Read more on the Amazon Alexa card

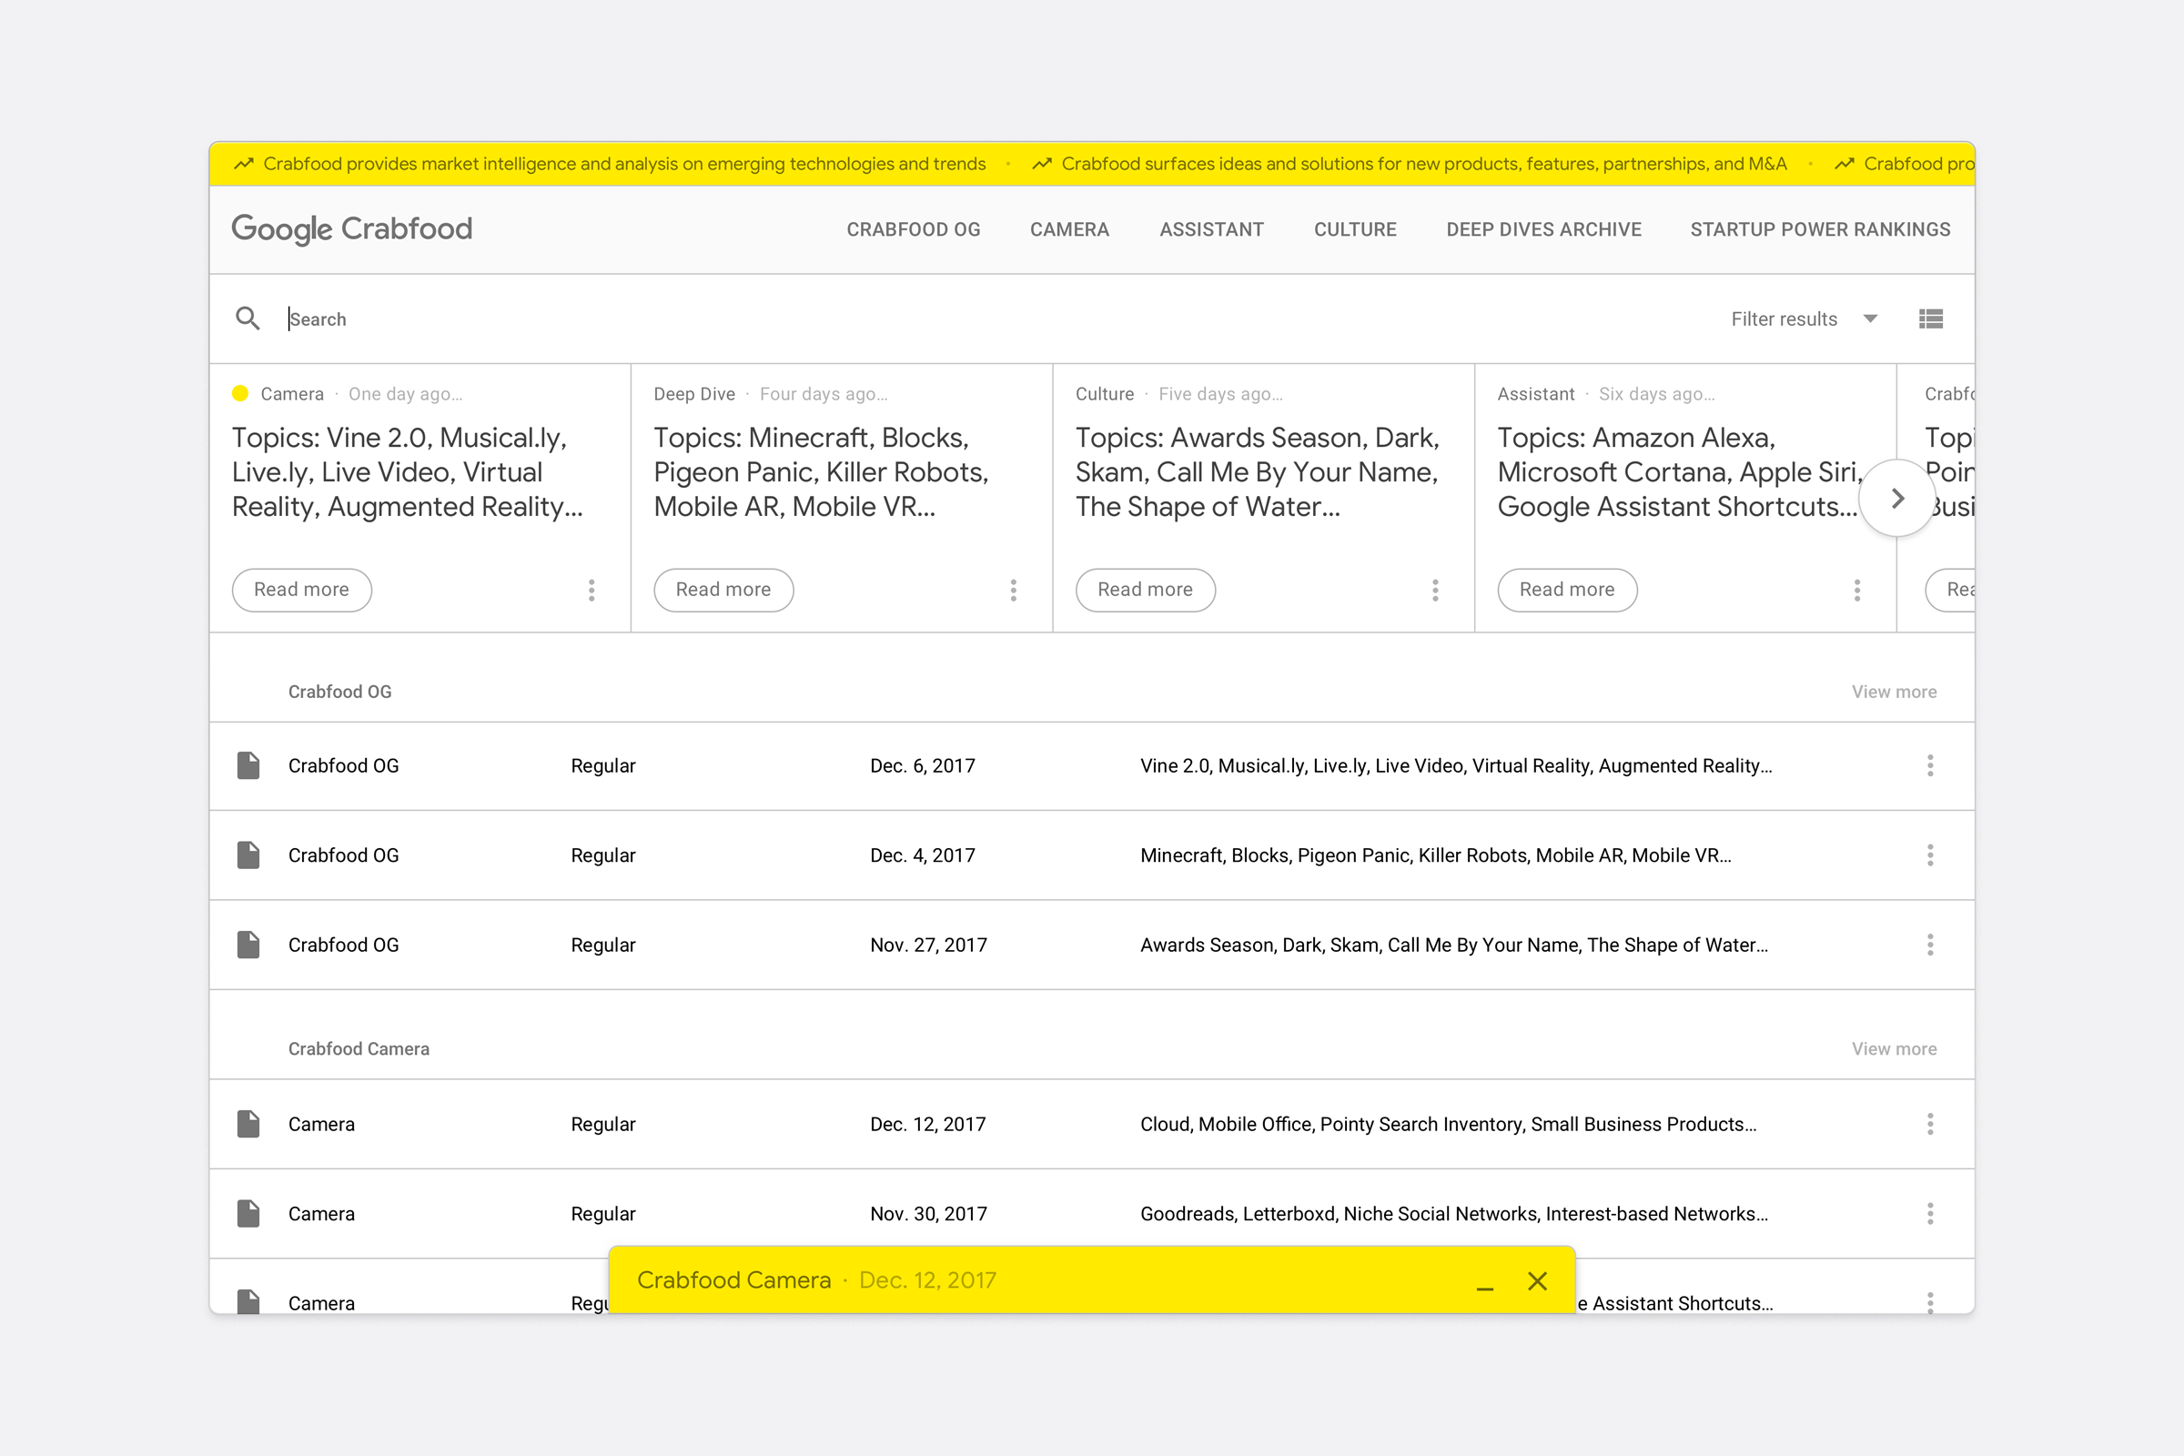1566,591
